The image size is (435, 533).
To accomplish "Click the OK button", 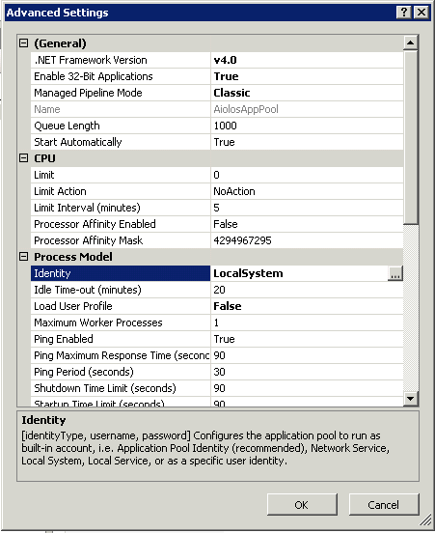I will coord(302,505).
